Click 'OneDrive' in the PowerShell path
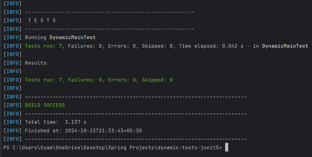This screenshot has width=312, height=157. point(66,147)
